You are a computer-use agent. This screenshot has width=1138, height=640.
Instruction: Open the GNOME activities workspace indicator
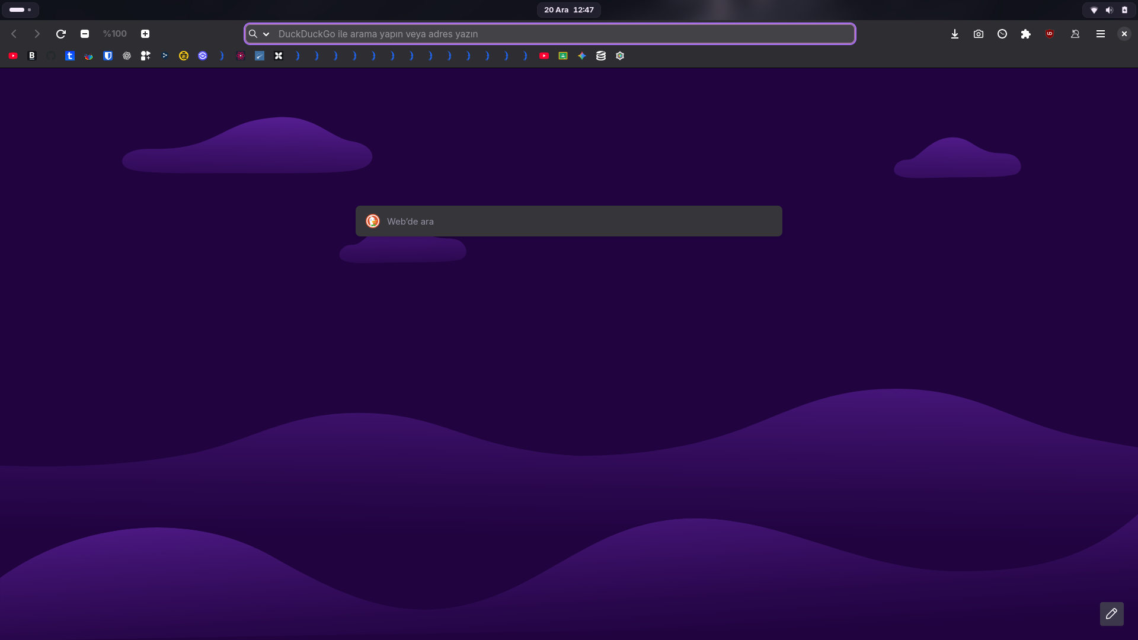pos(21,9)
